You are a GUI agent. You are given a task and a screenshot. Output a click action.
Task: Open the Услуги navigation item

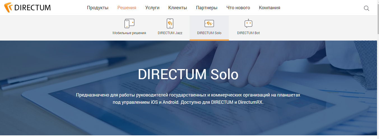152,8
